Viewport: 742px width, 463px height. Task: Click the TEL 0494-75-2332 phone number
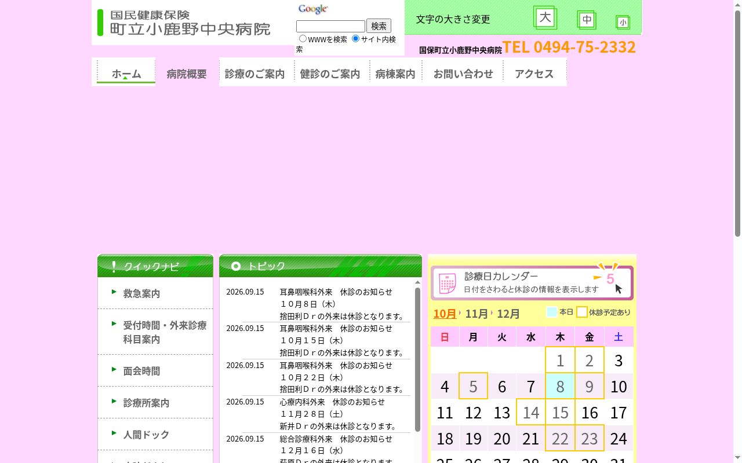pyautogui.click(x=569, y=47)
